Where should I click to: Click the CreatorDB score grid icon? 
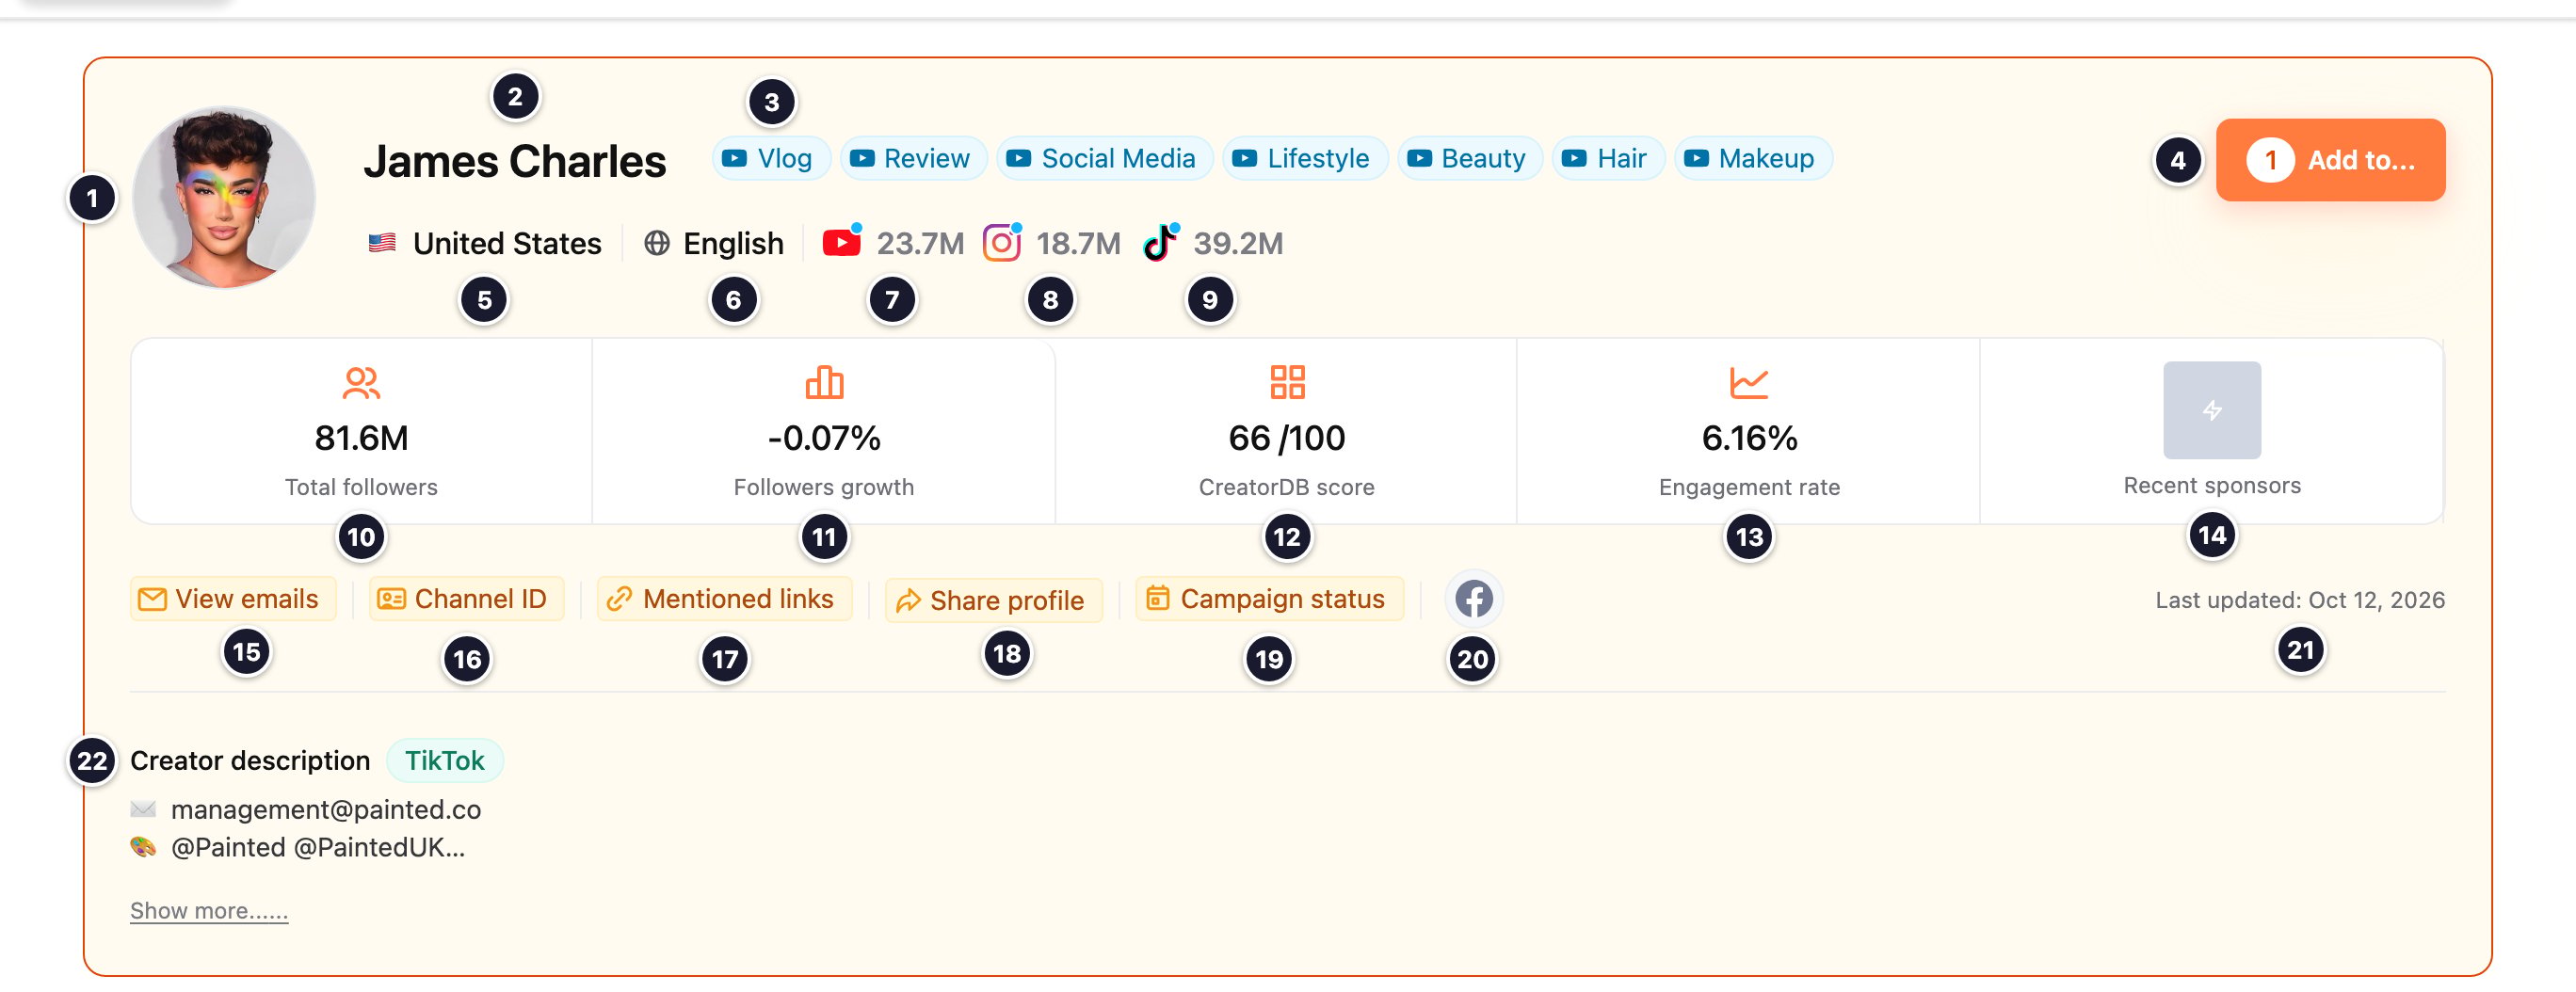pyautogui.click(x=1287, y=383)
